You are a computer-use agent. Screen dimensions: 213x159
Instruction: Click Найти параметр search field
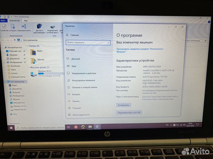pyautogui.click(x=88, y=43)
